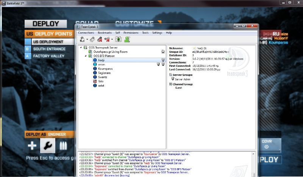The width and height of the screenshot is (303, 177).
Task: Select FACTORY VALLEY deploy point A
Action: (50, 56)
